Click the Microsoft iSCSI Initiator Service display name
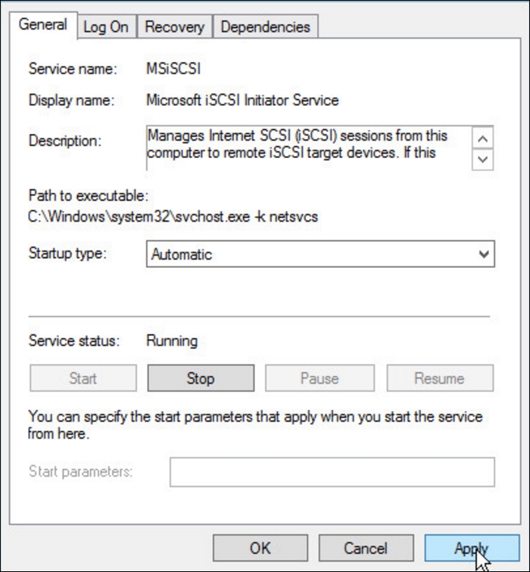 [242, 100]
